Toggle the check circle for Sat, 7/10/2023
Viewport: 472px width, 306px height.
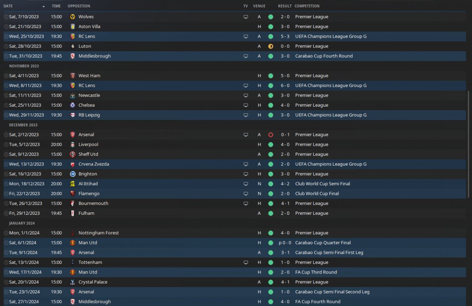pyautogui.click(x=6, y=17)
